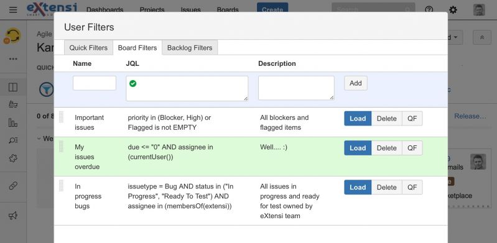This screenshot has height=243, width=497.
Task: Delete the In progress bugs filter
Action: [x=386, y=187]
